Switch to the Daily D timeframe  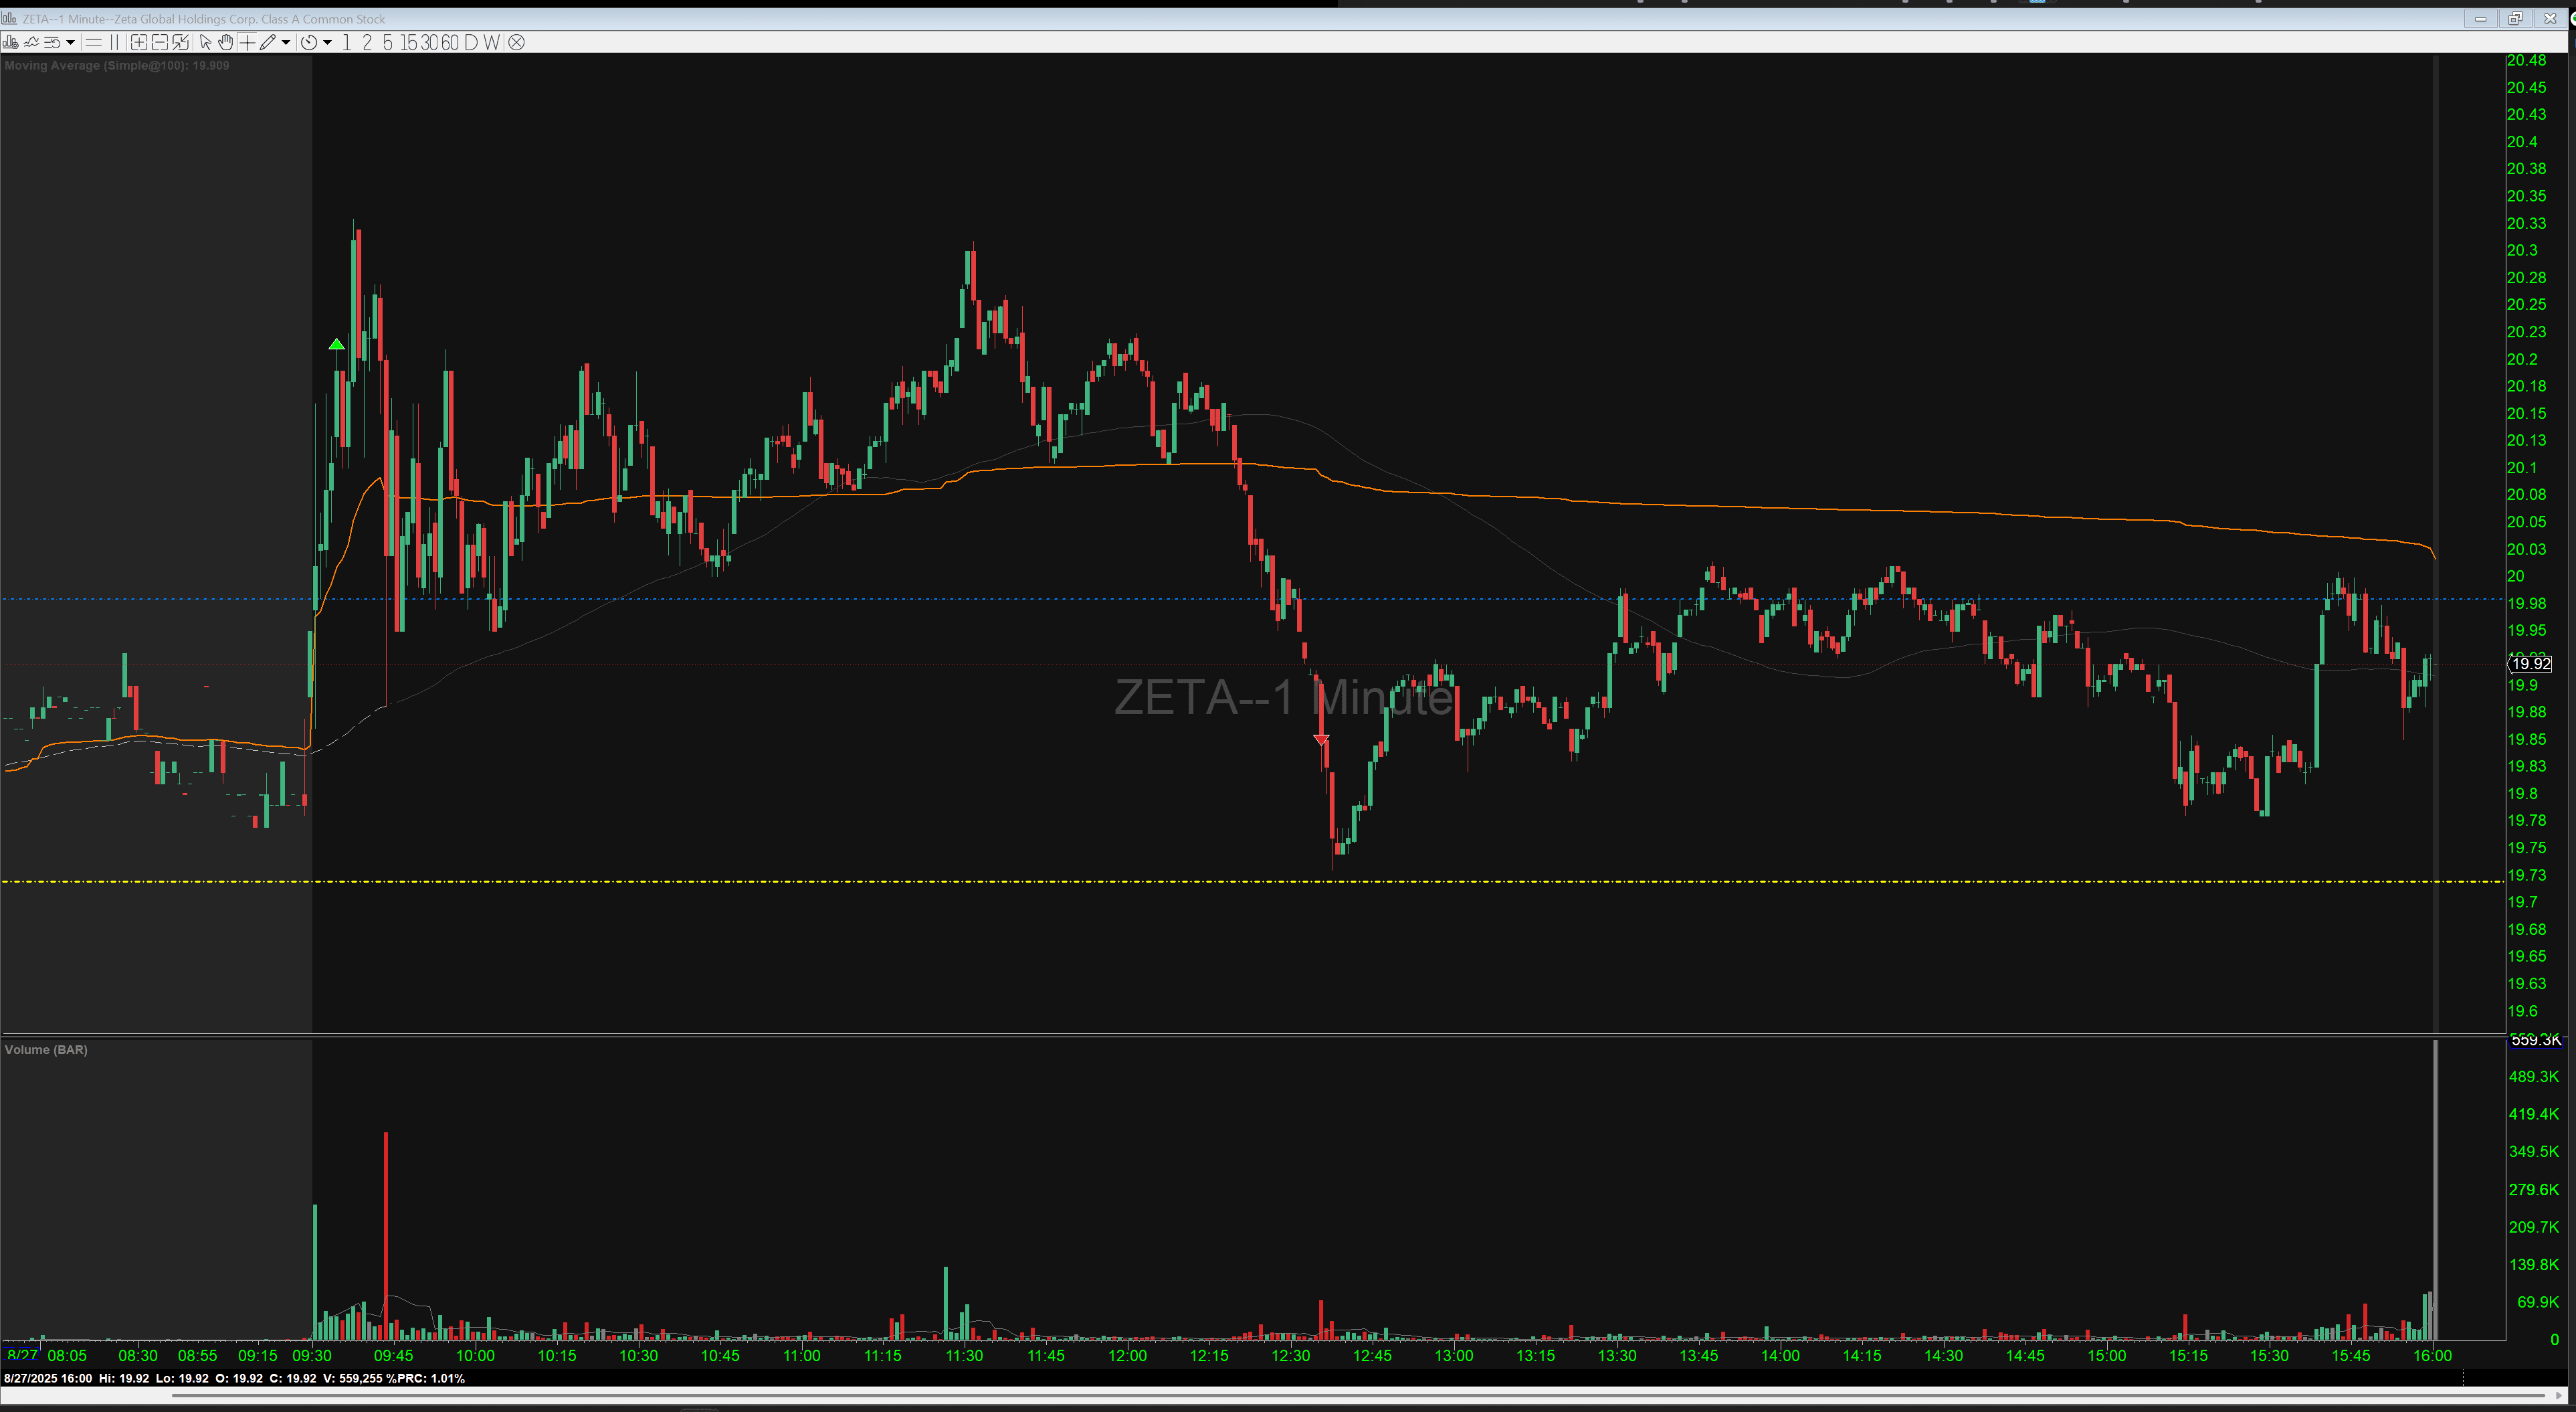pos(471,43)
